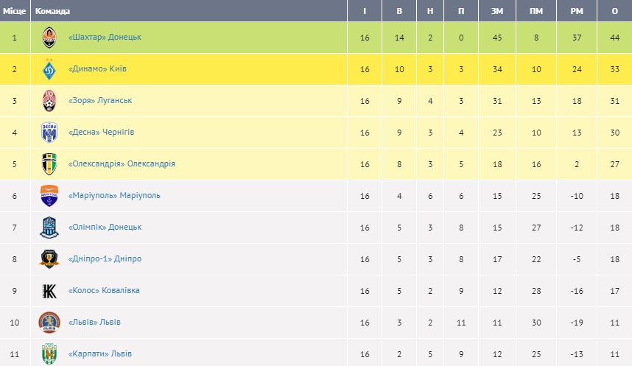Open the «Десна» Чернігів team link
The image size is (632, 366).
pyautogui.click(x=101, y=133)
